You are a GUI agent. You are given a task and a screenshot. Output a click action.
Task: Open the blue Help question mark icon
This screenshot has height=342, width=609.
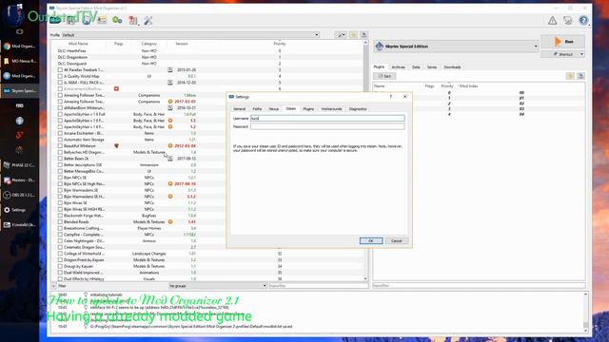[x=583, y=20]
